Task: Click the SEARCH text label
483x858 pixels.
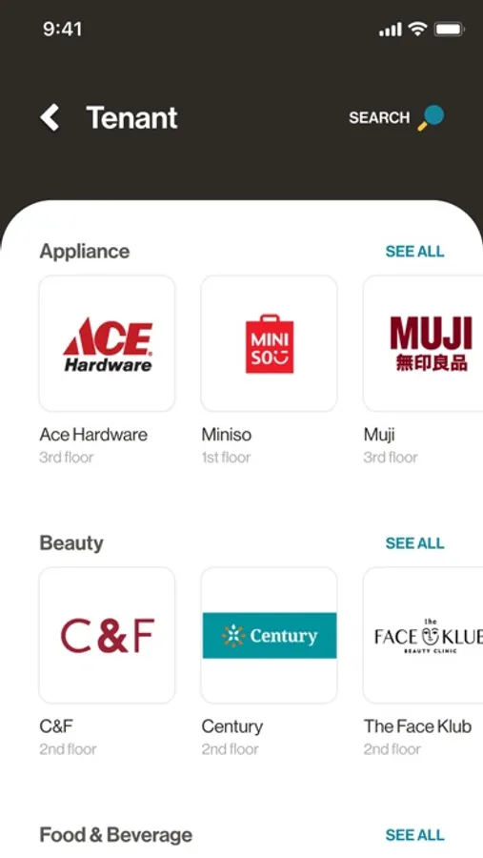Action: pos(379,117)
